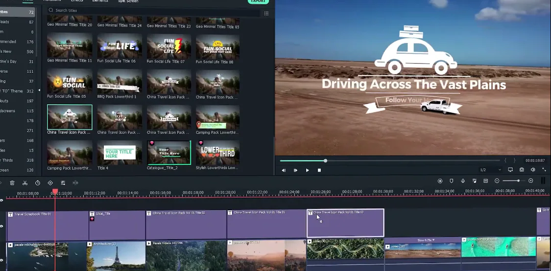Image resolution: width=551 pixels, height=271 pixels.
Task: Click the 00:01:10:07 preview timecode
Action: point(535,160)
